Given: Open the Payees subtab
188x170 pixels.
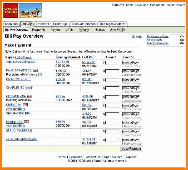Looking at the screenshot, I should [x=56, y=30].
